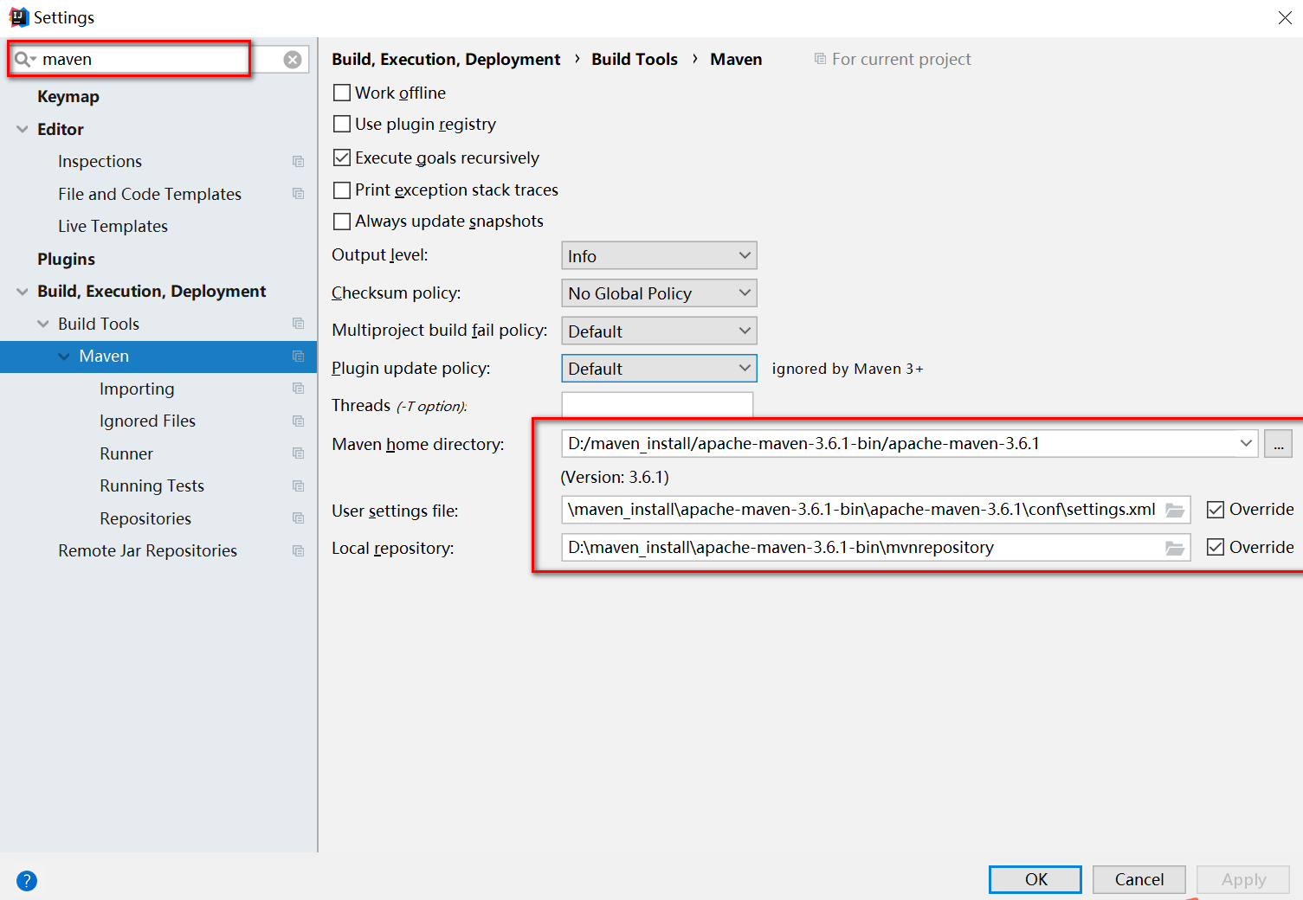Click the project icon beside Repositories
This screenshot has width=1303, height=900.
tap(299, 518)
